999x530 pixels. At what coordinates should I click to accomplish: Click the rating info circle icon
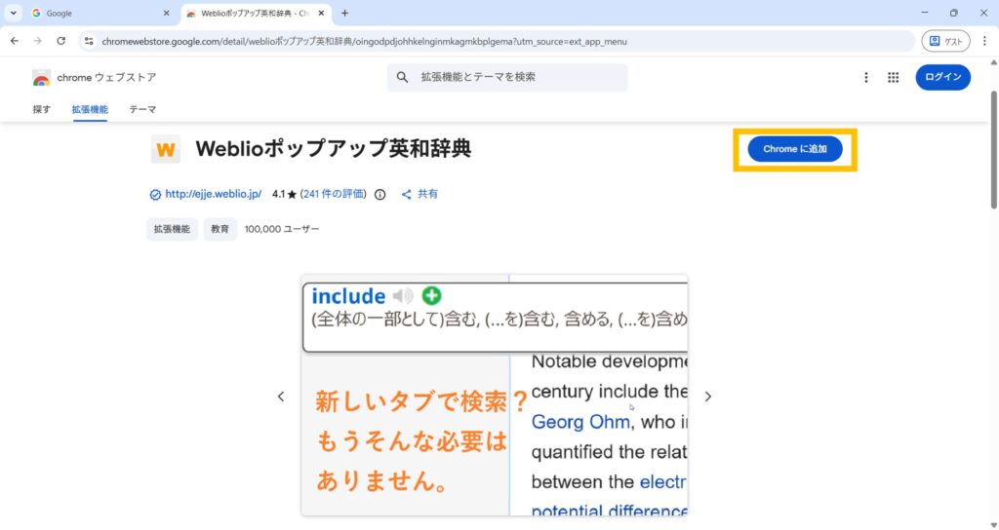(x=380, y=194)
